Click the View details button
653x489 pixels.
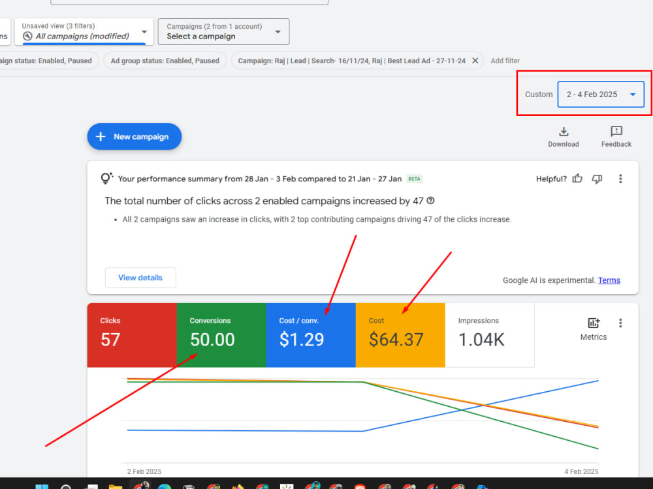pos(140,277)
